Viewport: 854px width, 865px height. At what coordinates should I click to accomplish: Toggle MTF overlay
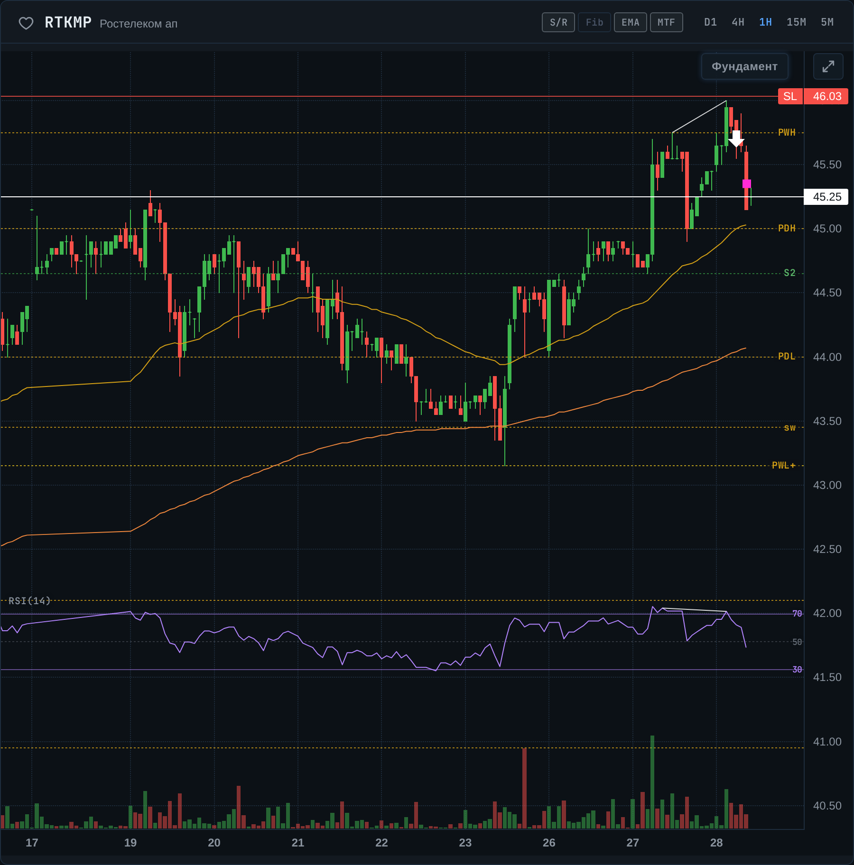tap(666, 22)
